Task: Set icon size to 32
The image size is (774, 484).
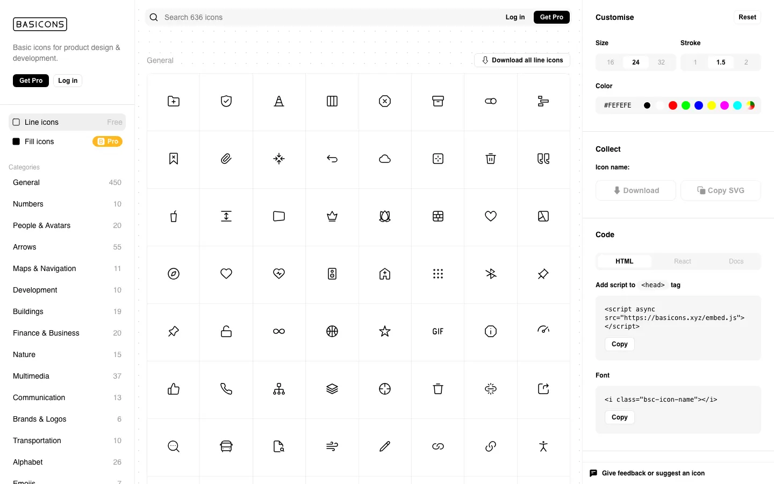Action: (x=661, y=62)
